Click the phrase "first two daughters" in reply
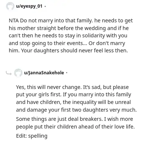Viewport: 146px width, 149px height. (85, 110)
